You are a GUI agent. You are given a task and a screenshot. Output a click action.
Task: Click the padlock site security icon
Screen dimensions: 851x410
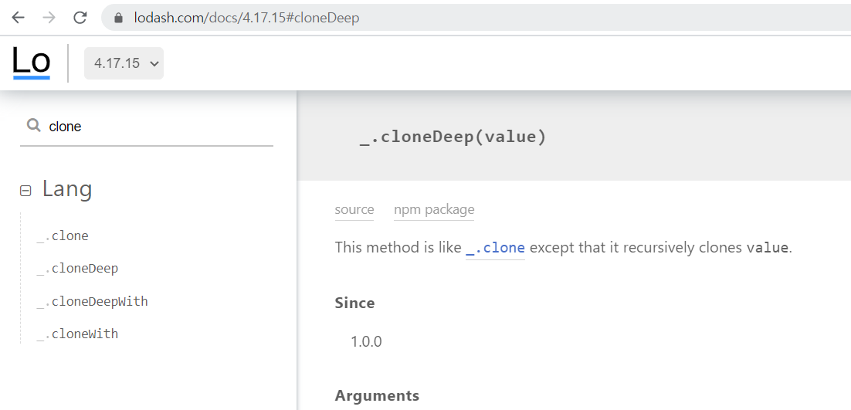118,18
